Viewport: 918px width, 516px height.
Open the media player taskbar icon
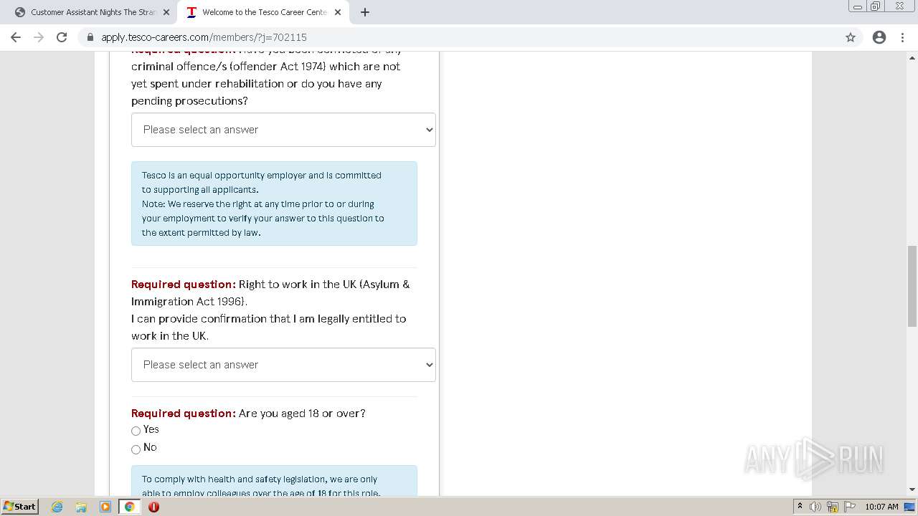click(105, 507)
